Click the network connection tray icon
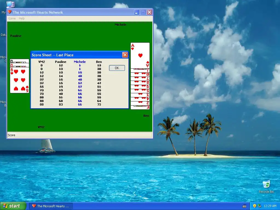This screenshot has height=210, width=280. (x=259, y=206)
